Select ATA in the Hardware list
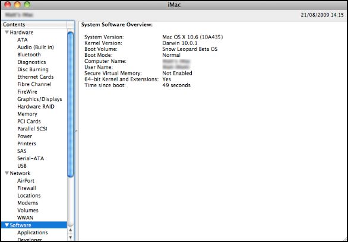This screenshot has height=242, width=348. pyautogui.click(x=23, y=40)
